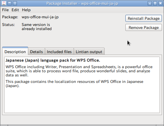Click the paragraph 'This package contains the localization'
The width and height of the screenshot is (164, 126).
(74, 84)
